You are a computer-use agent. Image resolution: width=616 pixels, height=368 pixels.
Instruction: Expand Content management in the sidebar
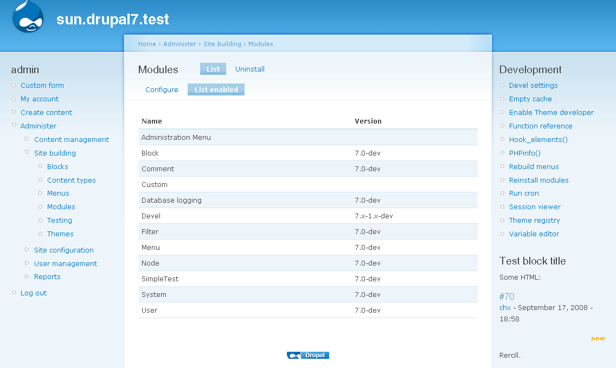tap(27, 139)
